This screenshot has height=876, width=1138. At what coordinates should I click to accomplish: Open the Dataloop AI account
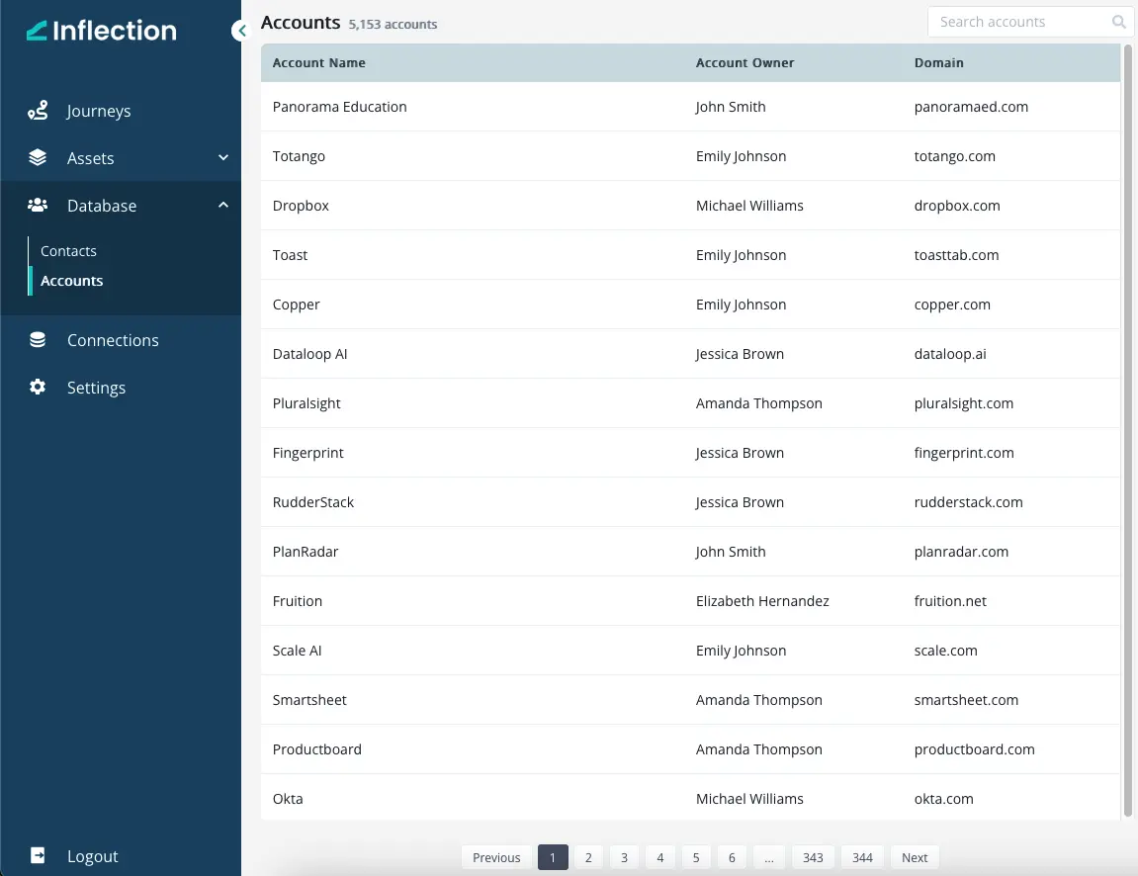pos(309,354)
